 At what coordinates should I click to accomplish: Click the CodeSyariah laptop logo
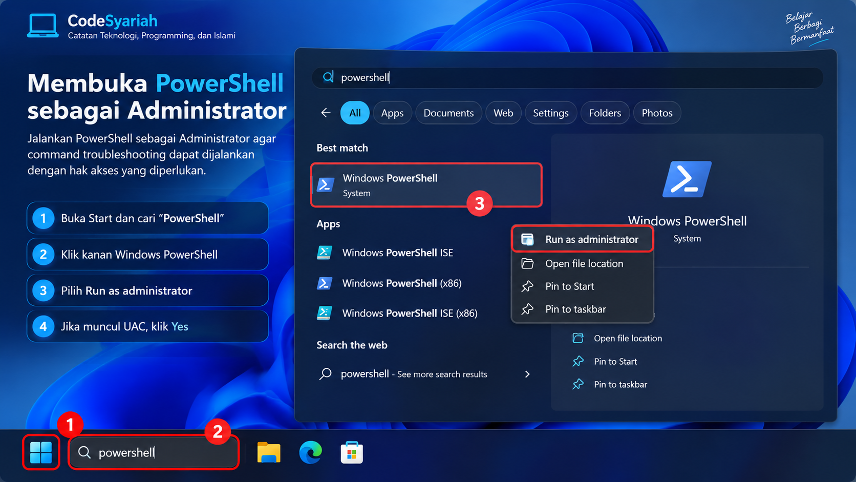(x=42, y=26)
